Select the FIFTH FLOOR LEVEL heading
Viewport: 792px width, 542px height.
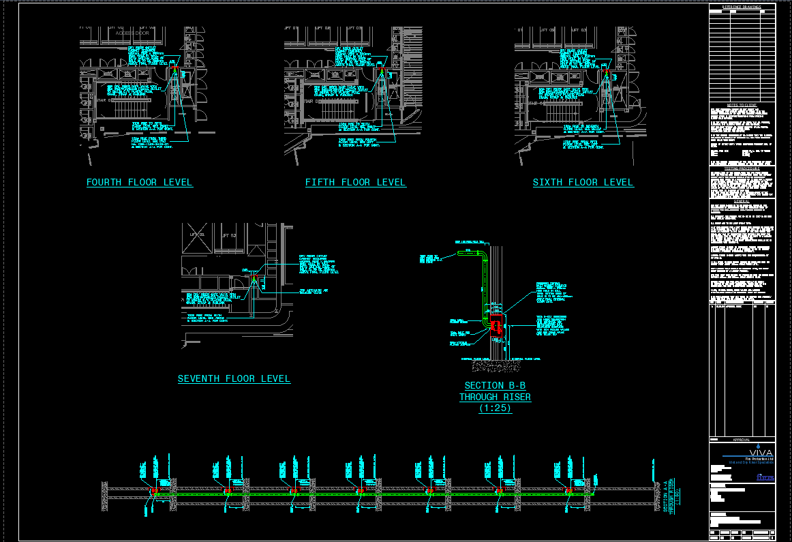[355, 182]
